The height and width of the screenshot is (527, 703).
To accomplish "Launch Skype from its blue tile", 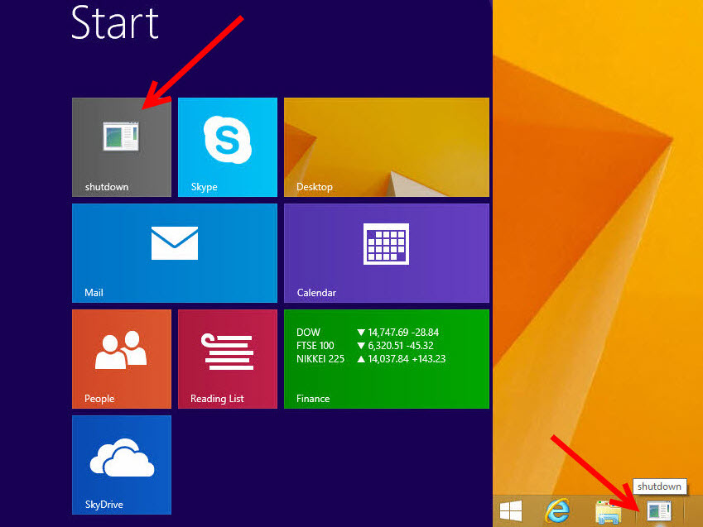I will [x=227, y=147].
